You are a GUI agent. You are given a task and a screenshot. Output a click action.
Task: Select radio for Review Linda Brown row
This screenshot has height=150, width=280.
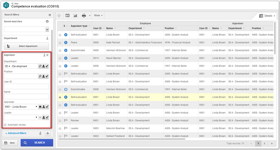[x=60, y=121]
